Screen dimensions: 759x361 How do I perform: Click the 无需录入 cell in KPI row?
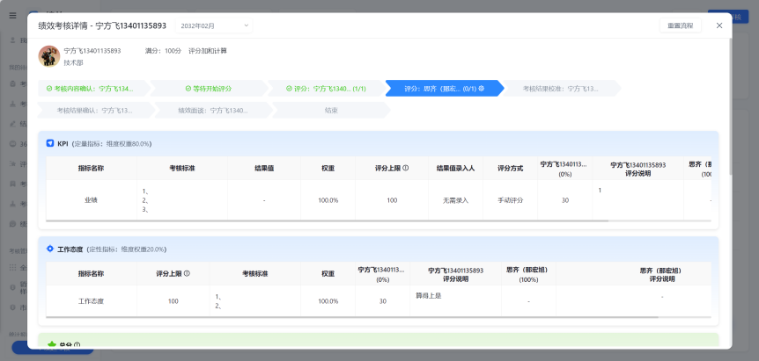(455, 199)
